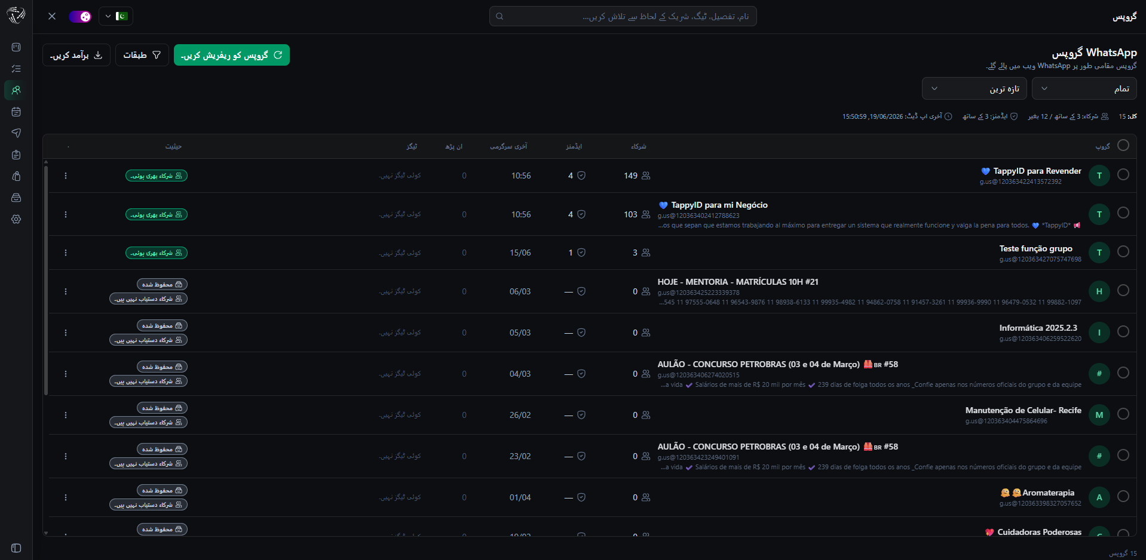Click the "برآمد کریں" export button
The width and height of the screenshot is (1146, 560).
76,55
